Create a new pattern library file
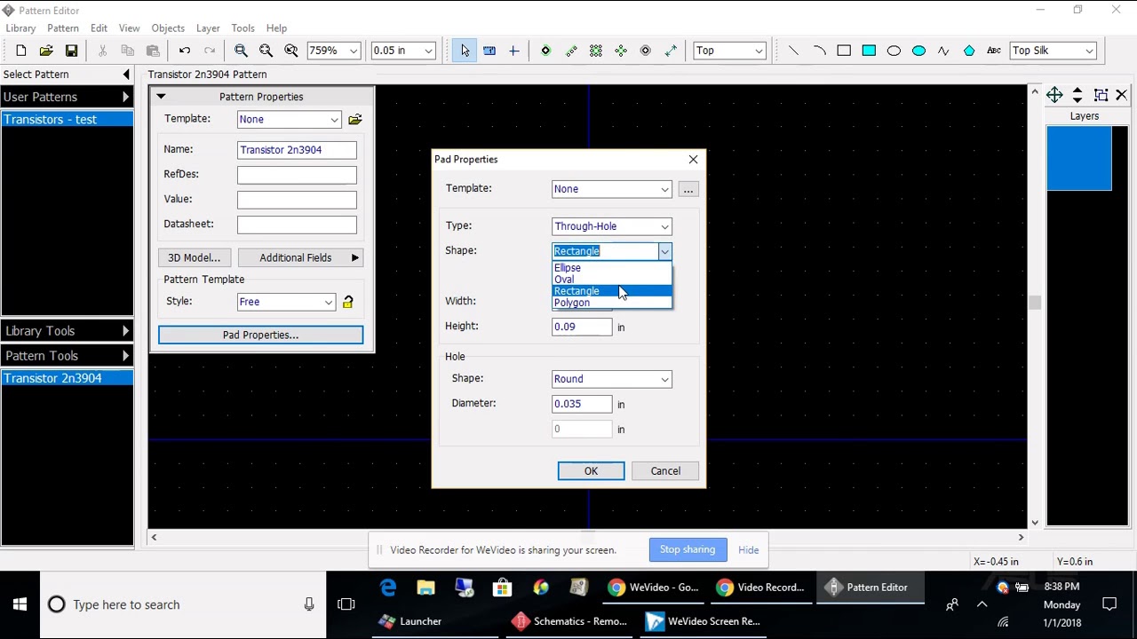The width and height of the screenshot is (1137, 639). click(x=21, y=51)
